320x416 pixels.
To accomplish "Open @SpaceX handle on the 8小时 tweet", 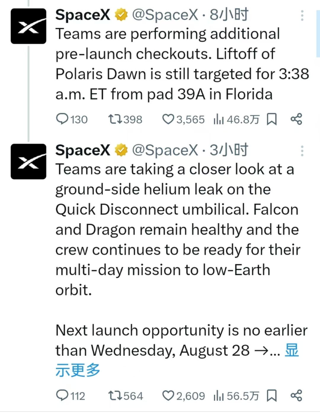I will click(165, 15).
